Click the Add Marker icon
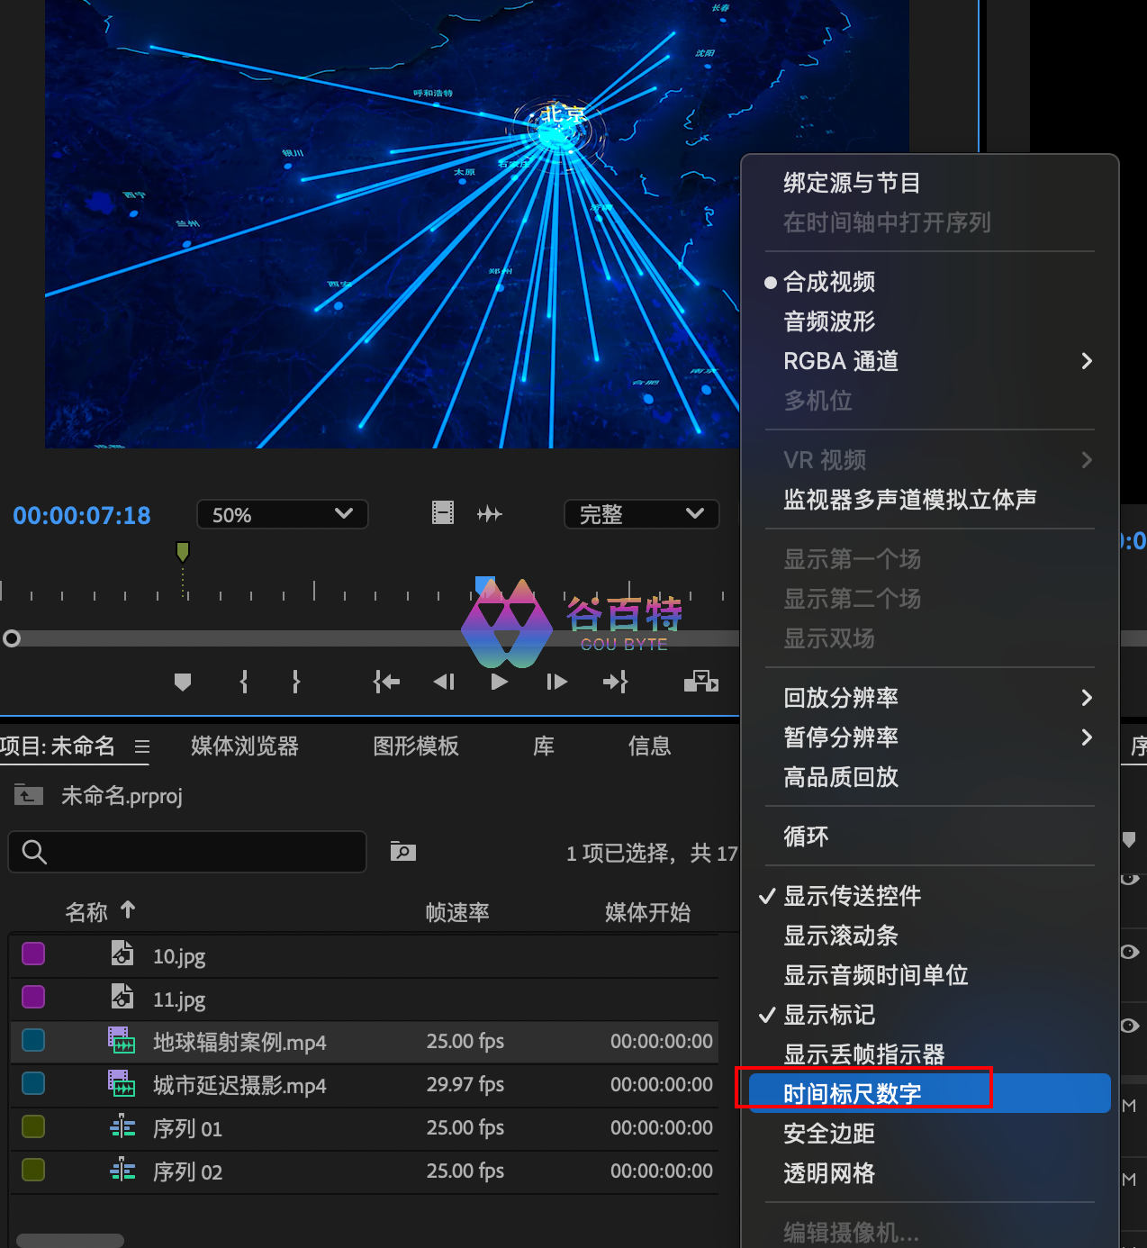Screen dimensions: 1147x1248 tap(183, 683)
